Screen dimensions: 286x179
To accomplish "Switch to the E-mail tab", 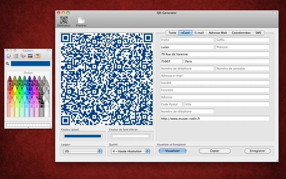I will tap(199, 33).
